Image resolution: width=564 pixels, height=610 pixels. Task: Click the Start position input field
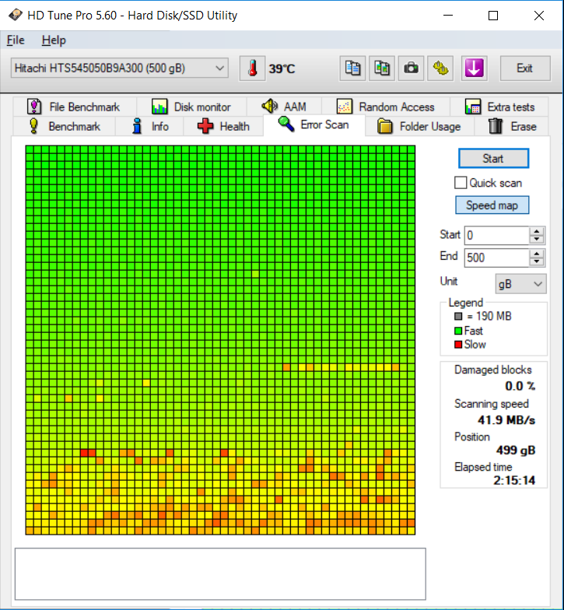(x=496, y=235)
